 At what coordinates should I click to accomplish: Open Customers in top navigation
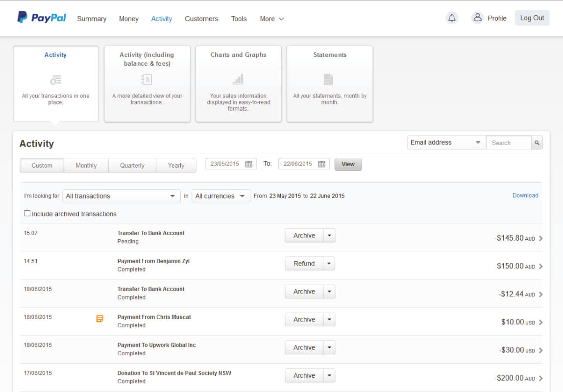[201, 19]
